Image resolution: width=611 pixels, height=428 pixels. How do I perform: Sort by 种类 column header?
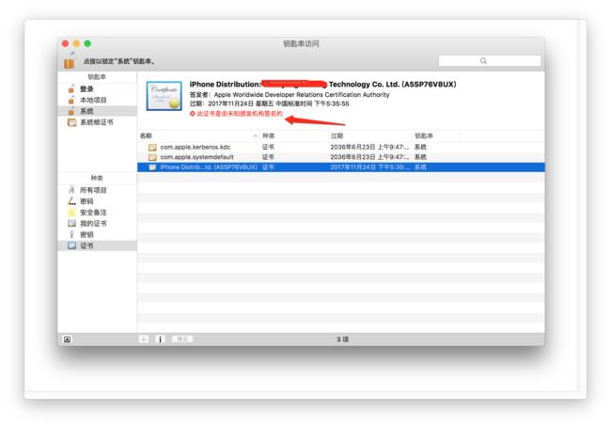point(294,135)
